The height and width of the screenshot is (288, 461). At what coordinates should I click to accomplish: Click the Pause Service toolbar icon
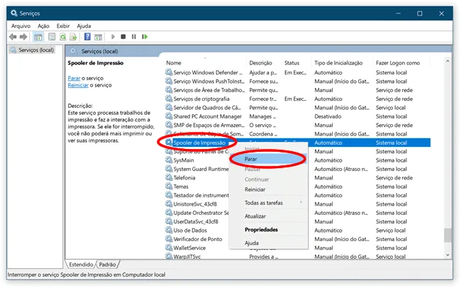coord(134,37)
